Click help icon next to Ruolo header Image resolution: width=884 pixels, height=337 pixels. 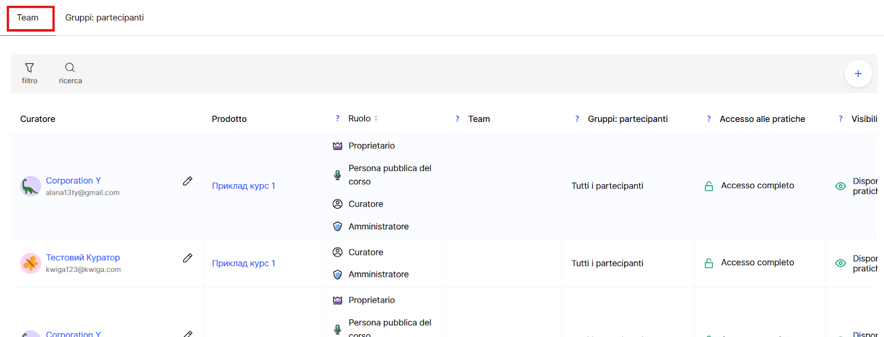click(338, 119)
